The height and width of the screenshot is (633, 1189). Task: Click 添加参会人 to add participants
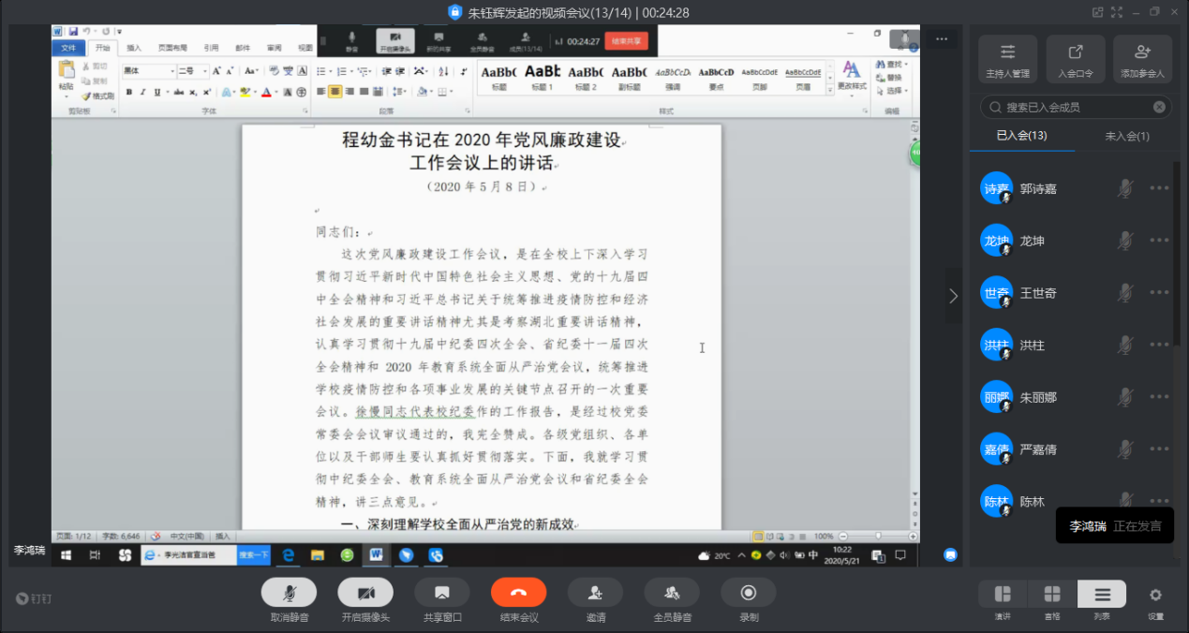click(x=1142, y=59)
